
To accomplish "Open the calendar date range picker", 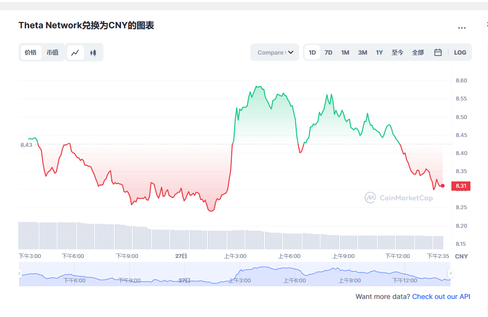I will pos(438,52).
